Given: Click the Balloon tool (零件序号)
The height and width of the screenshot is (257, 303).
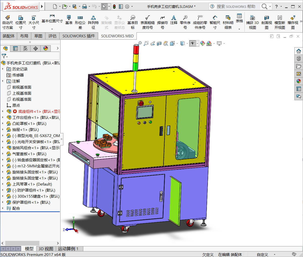Looking at the screenshot, I should (x=185, y=22).
